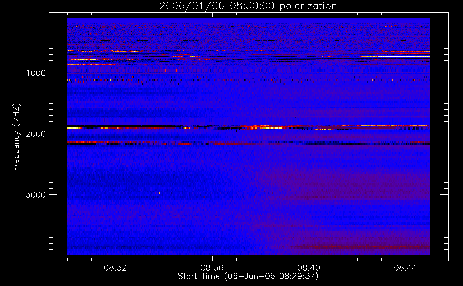Click the 1000 frequency tick label
Viewport: 463px width, 286px height.
click(x=36, y=73)
